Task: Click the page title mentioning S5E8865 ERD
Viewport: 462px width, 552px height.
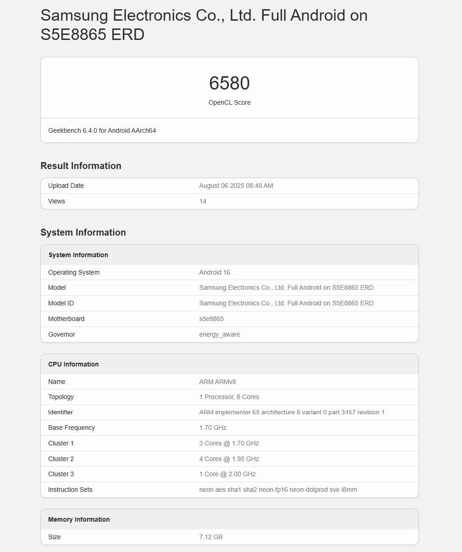Action: click(204, 25)
